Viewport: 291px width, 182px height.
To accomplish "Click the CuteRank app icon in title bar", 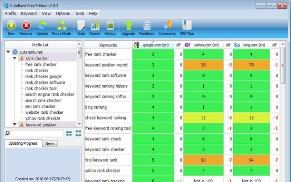I will (x=6, y=5).
